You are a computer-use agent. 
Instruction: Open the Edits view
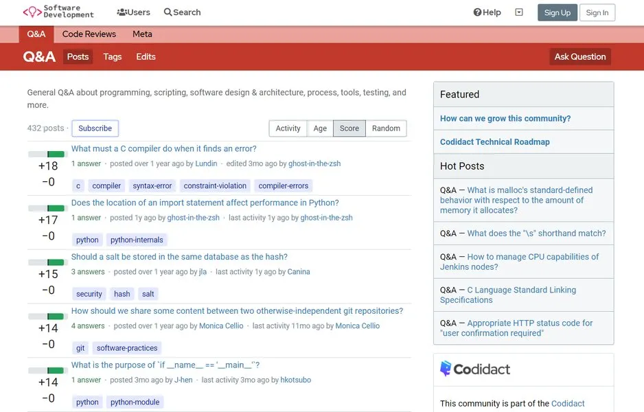[x=145, y=56]
